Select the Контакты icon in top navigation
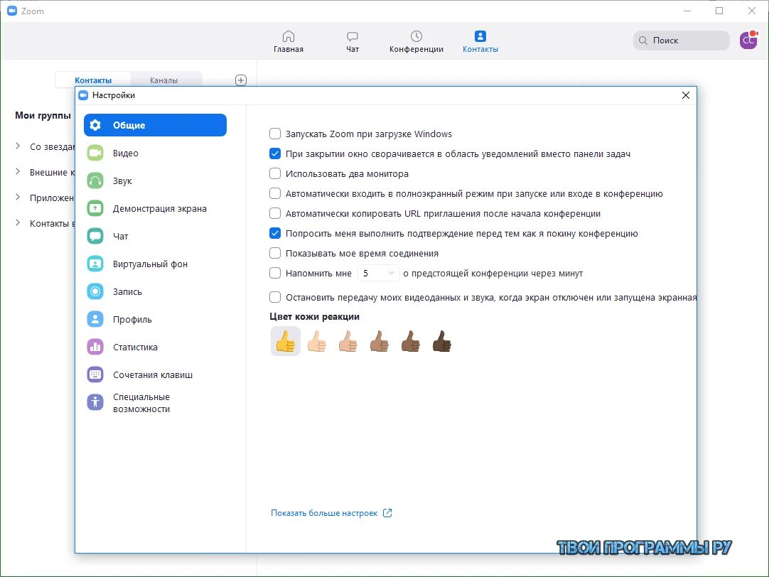769x577 pixels. [x=480, y=36]
